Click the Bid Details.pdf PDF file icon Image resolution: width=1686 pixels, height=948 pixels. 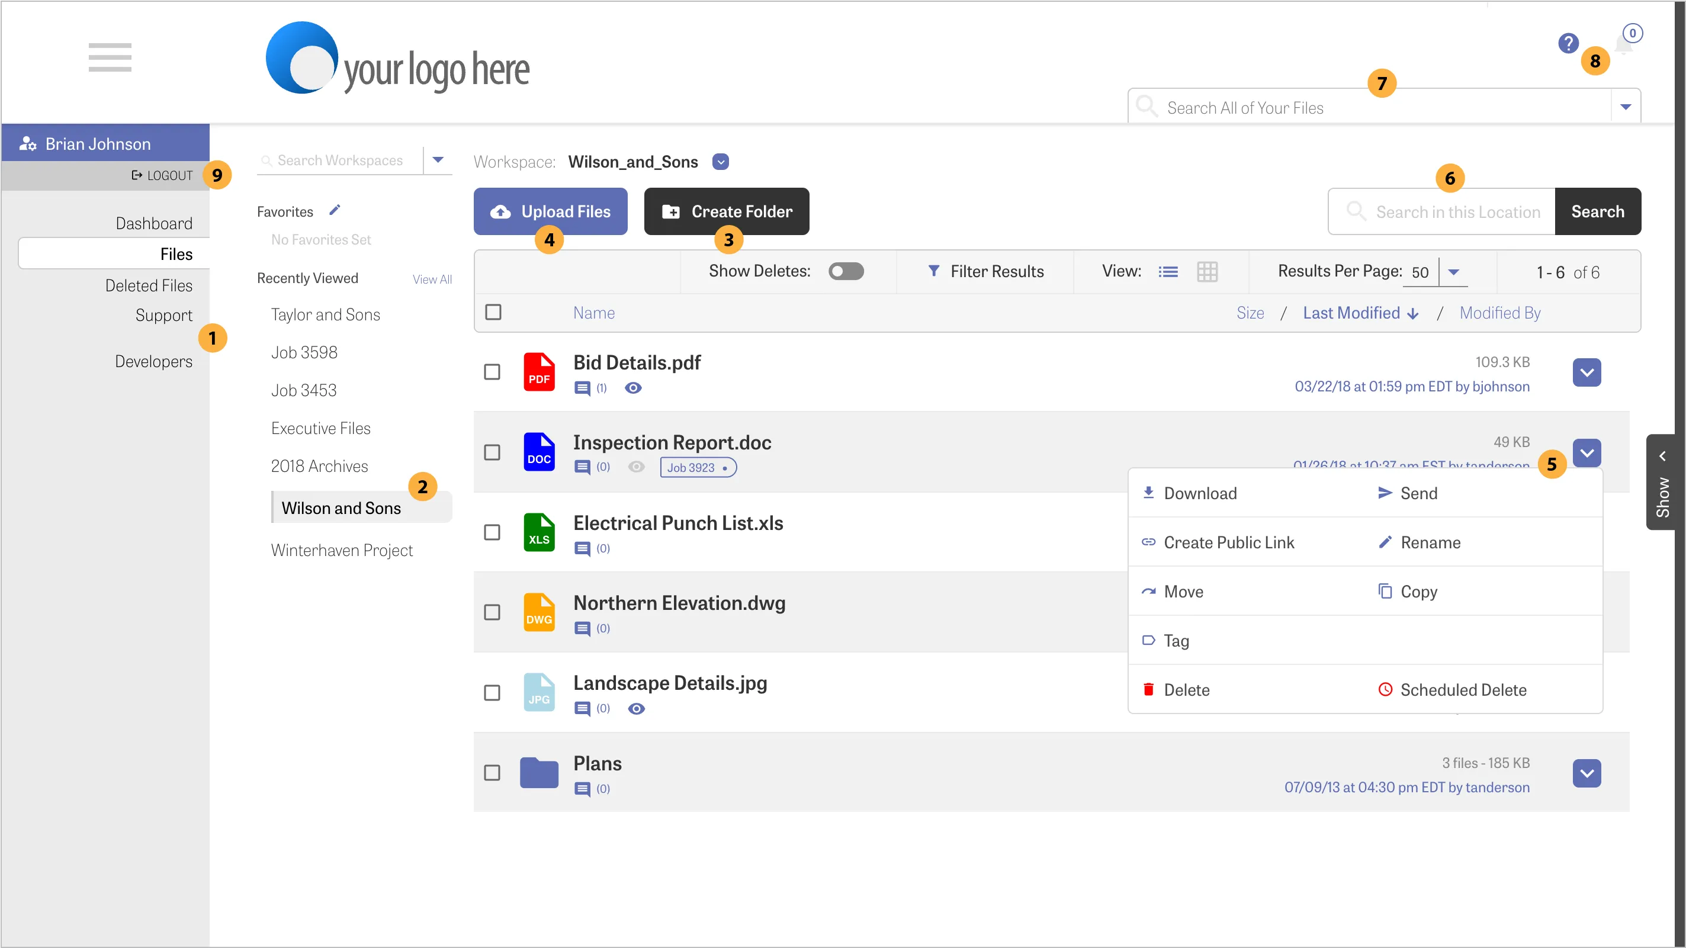pyautogui.click(x=539, y=372)
